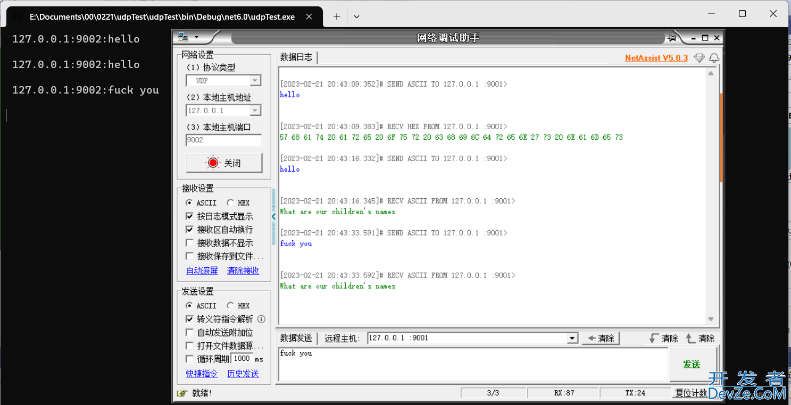Click the TX:24 status bar counter
The image size is (791, 405).
coord(636,393)
